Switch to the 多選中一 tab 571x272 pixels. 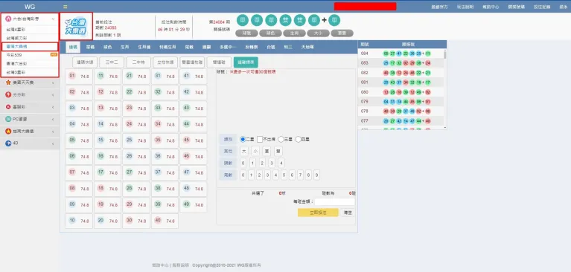pos(228,47)
